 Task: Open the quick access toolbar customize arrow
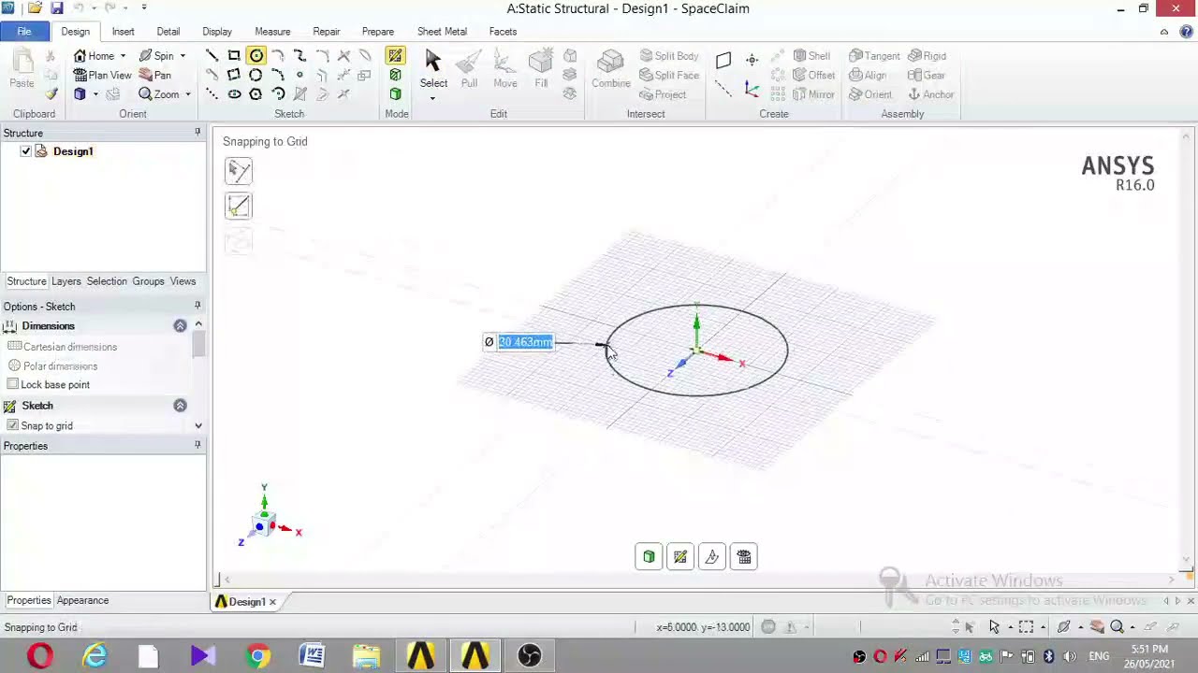tap(144, 8)
